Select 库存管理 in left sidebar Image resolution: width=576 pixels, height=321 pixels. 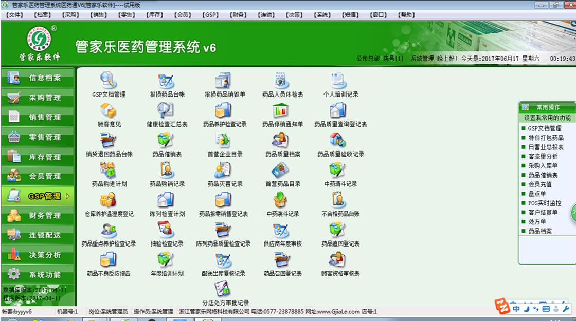tap(38, 157)
